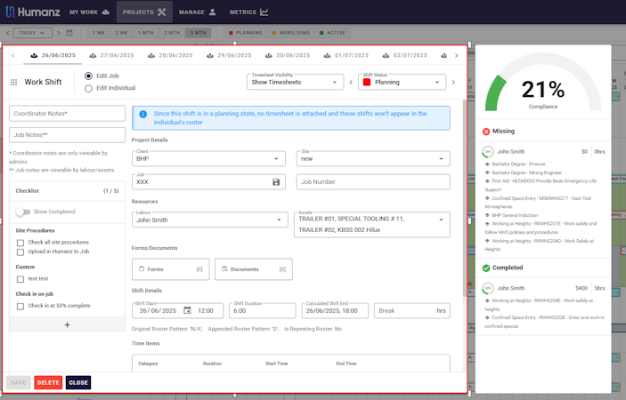The height and width of the screenshot is (400, 626).
Task: Step to previous shift status with left chevron
Action: point(351,82)
